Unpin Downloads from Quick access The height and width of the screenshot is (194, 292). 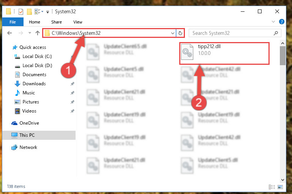73,84
